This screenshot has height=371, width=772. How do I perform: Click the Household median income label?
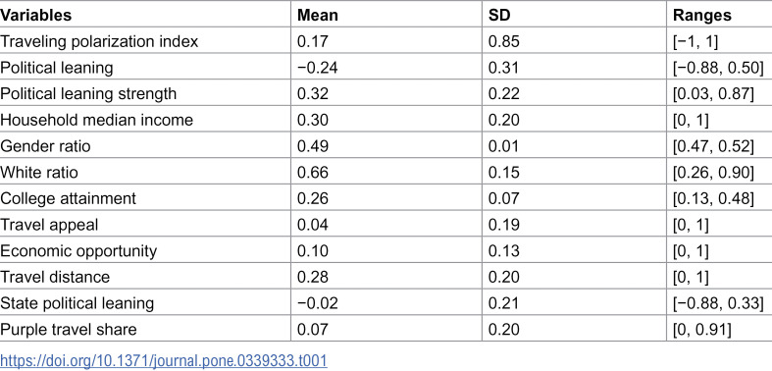tap(96, 120)
